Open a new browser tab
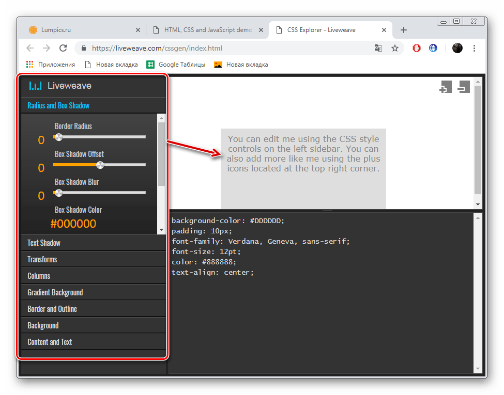The image size is (504, 395). [x=404, y=30]
